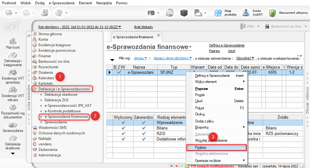Click the dark cube toolbar icon
The height and width of the screenshot is (168, 310).
coord(184,13)
